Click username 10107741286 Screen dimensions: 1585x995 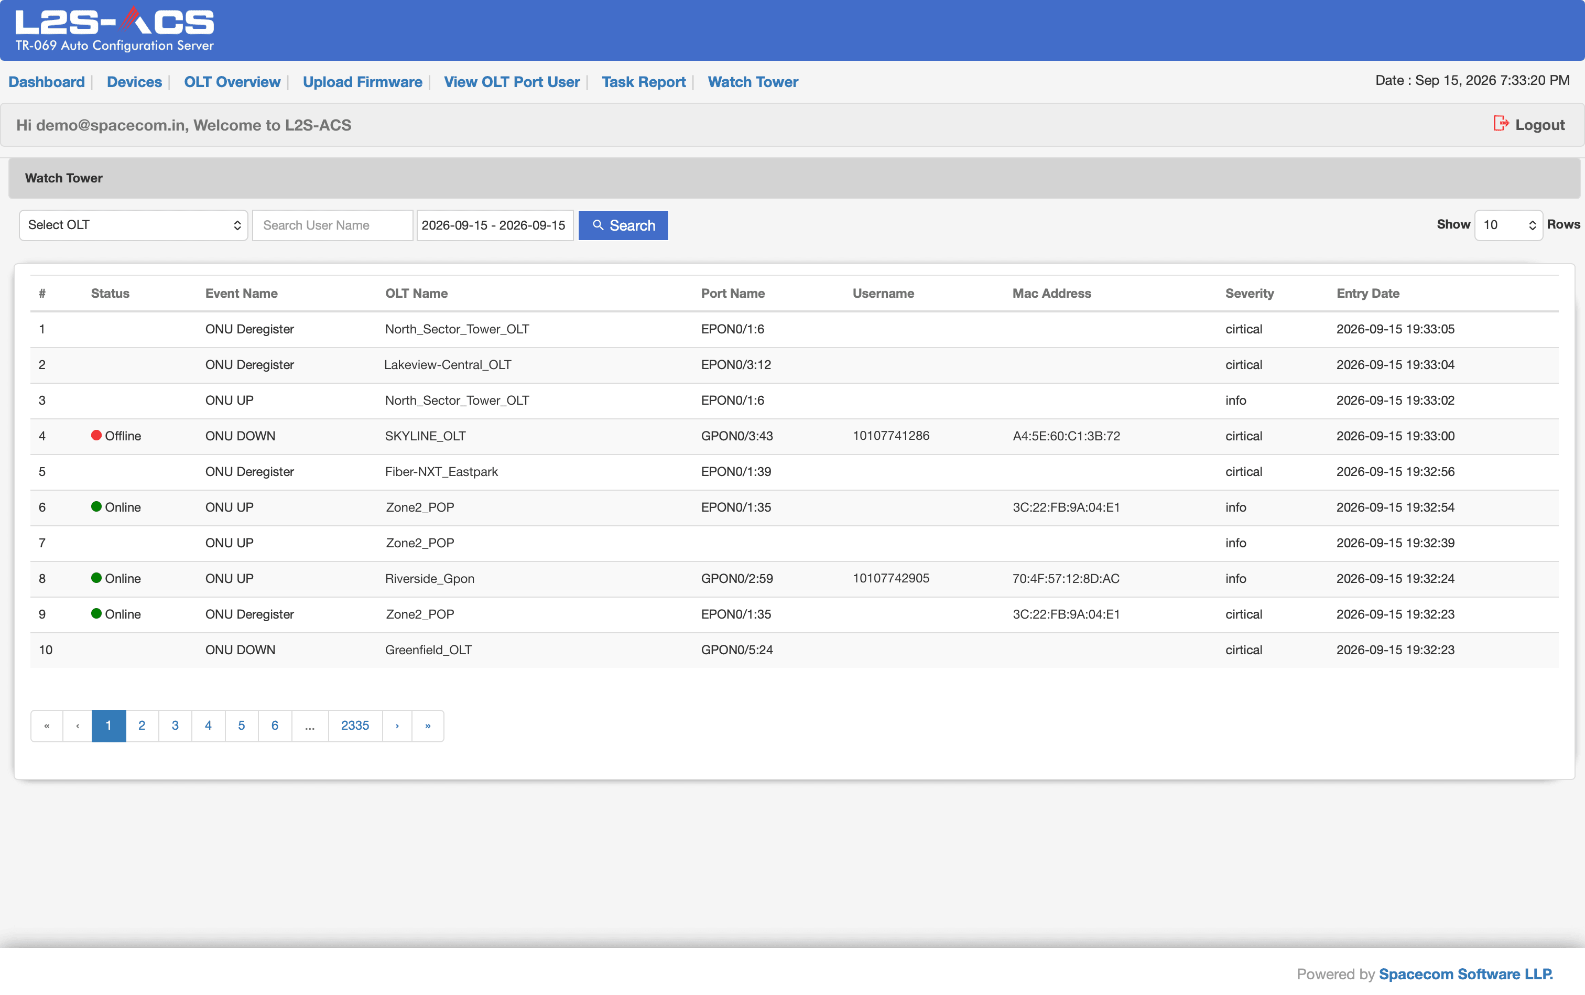(x=891, y=436)
